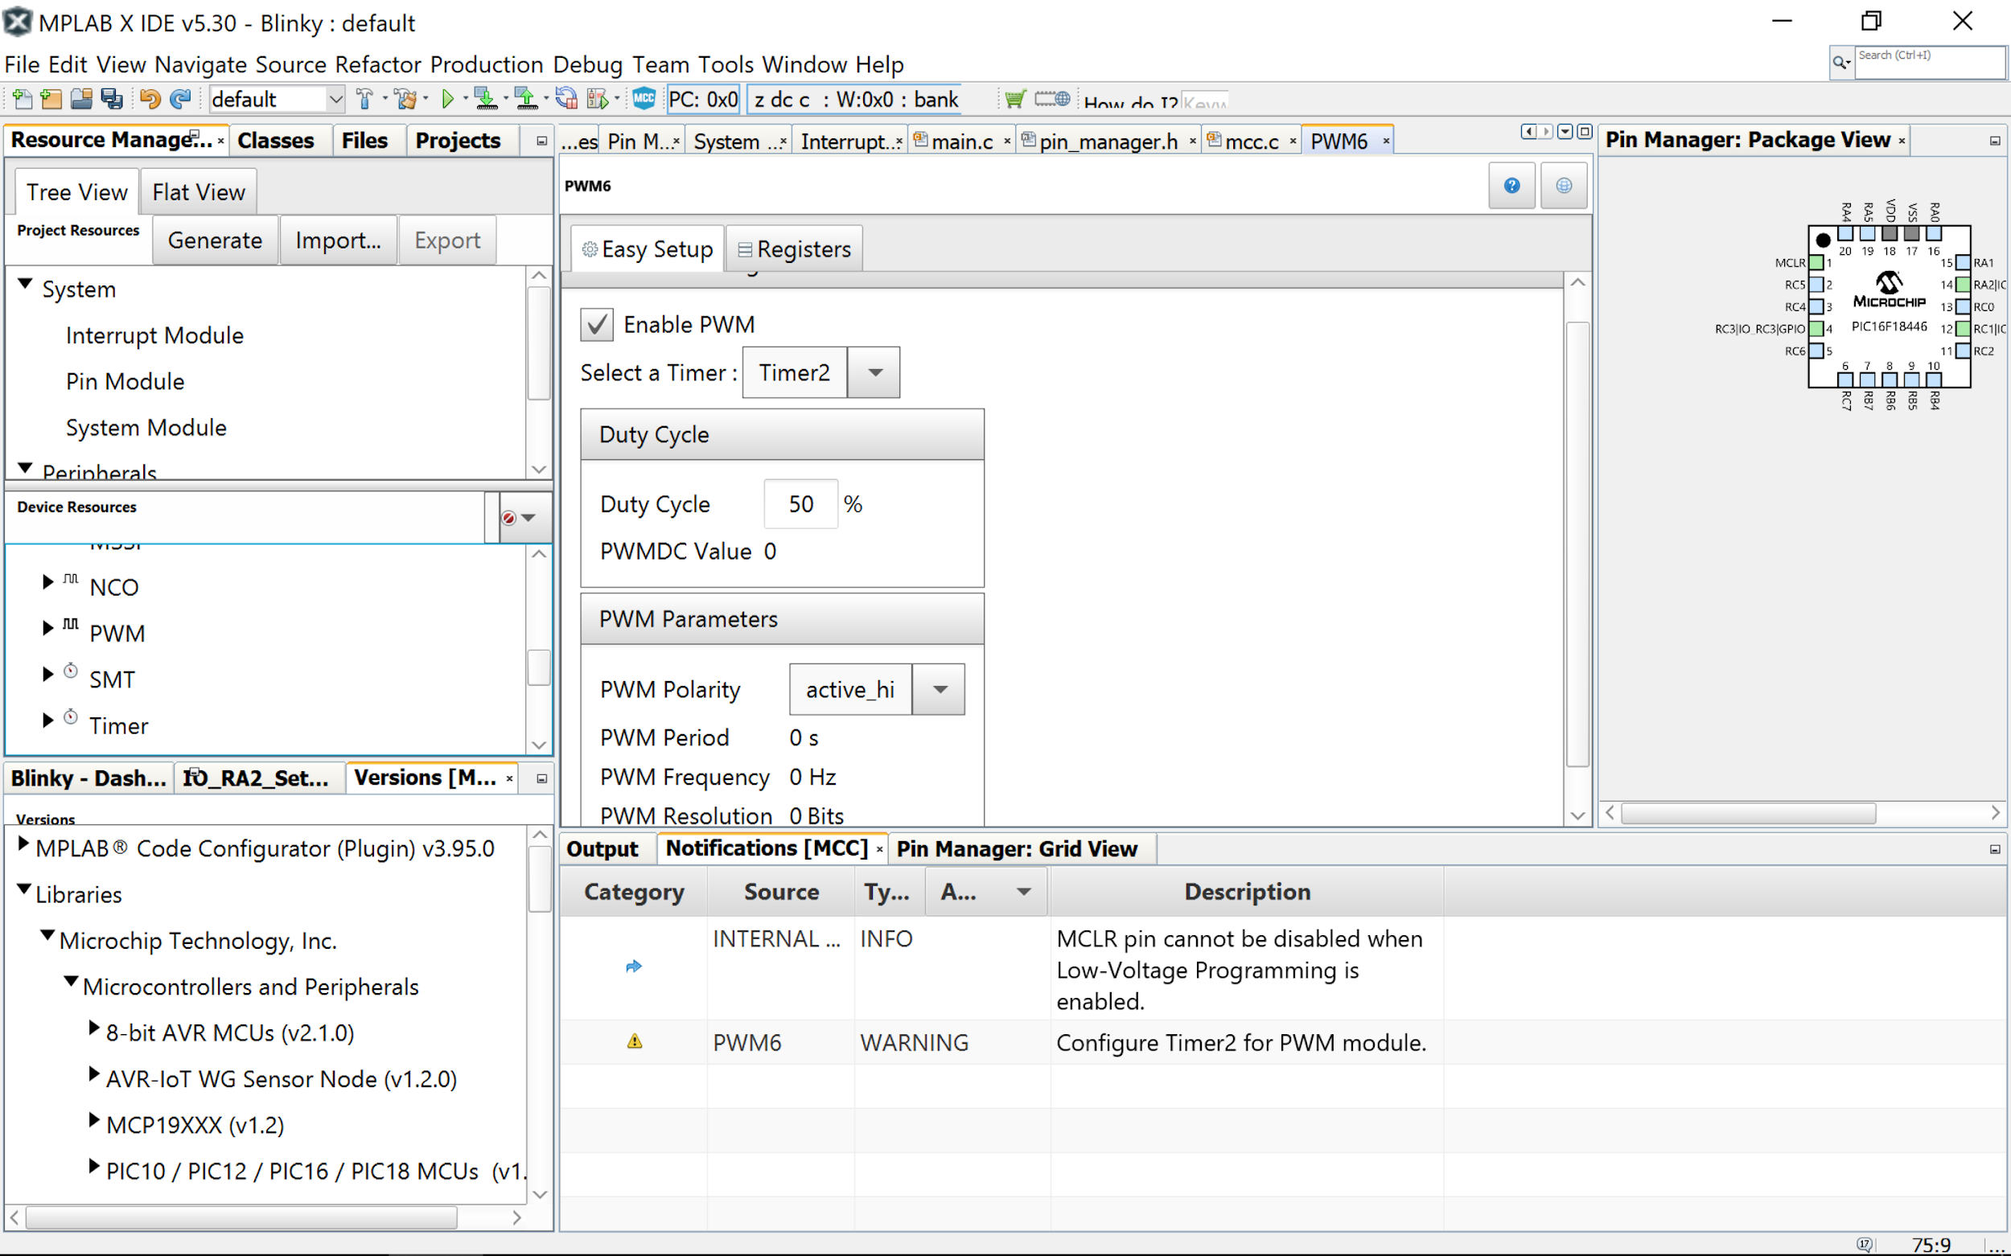2011x1256 pixels.
Task: Click the globe icon in PWM6 header
Action: (1564, 185)
